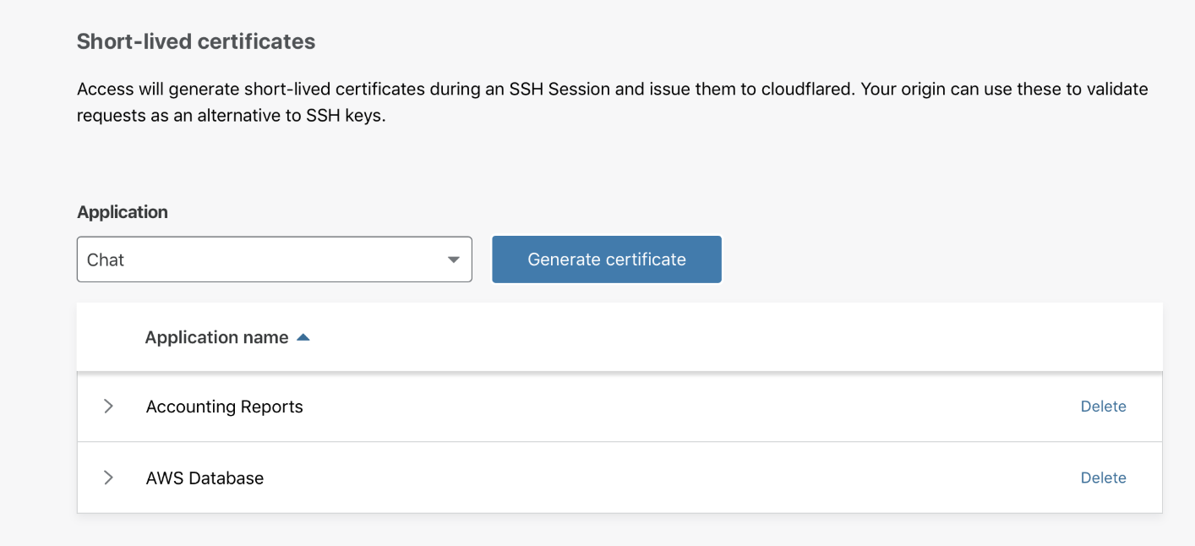The height and width of the screenshot is (546, 1195).
Task: Select the Accounting Reports name text
Action: click(x=224, y=407)
